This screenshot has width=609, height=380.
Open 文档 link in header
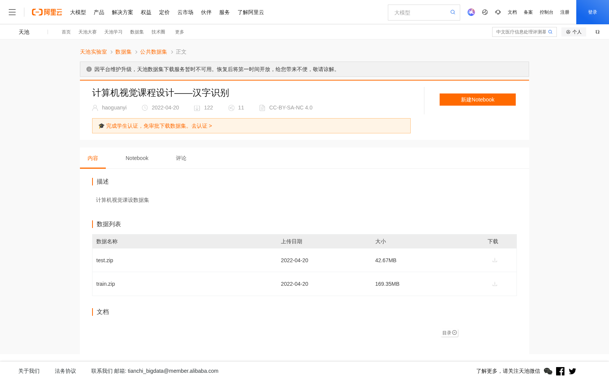512,12
